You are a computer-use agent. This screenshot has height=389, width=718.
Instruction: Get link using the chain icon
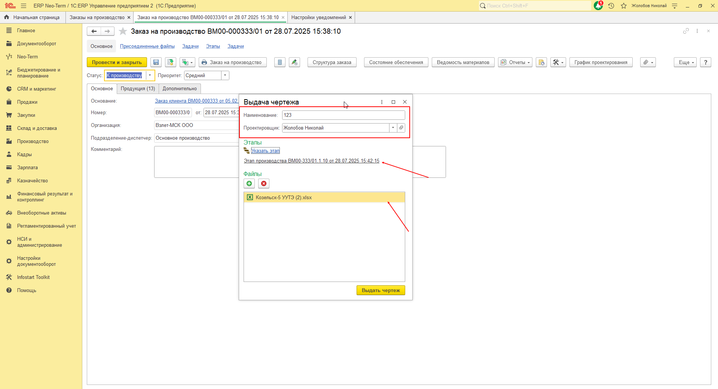(686, 31)
